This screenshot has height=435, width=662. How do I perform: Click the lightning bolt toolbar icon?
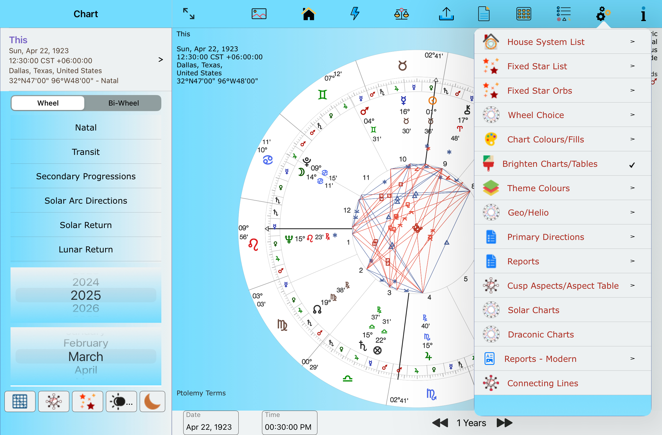[355, 14]
